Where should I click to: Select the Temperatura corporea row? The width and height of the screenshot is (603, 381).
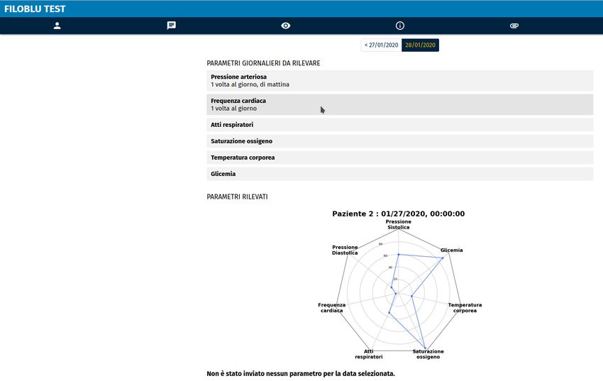pyautogui.click(x=399, y=158)
